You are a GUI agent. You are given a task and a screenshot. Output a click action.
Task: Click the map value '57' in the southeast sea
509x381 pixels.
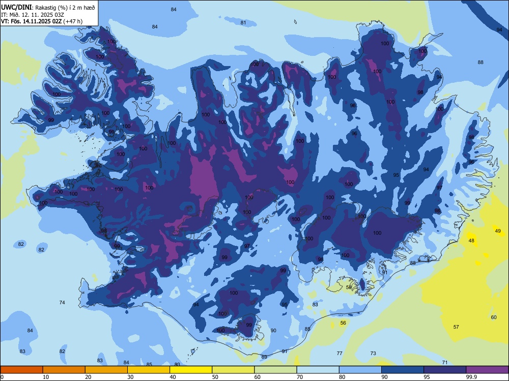pos(456,327)
